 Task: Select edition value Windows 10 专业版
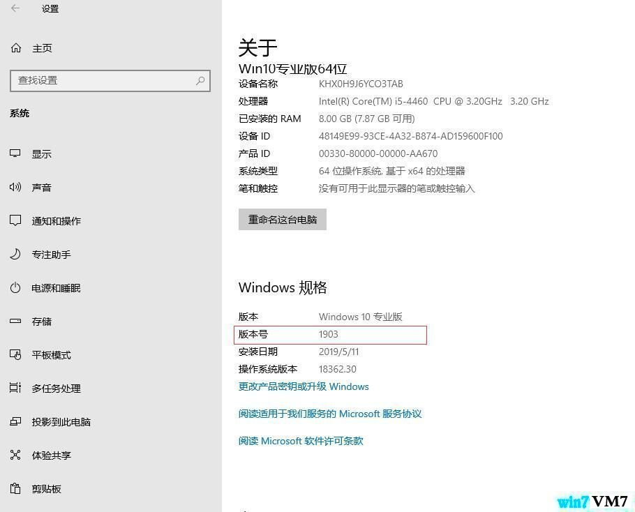361,317
